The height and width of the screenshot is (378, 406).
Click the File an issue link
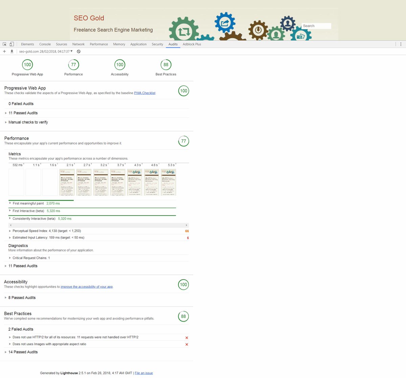[144, 373]
